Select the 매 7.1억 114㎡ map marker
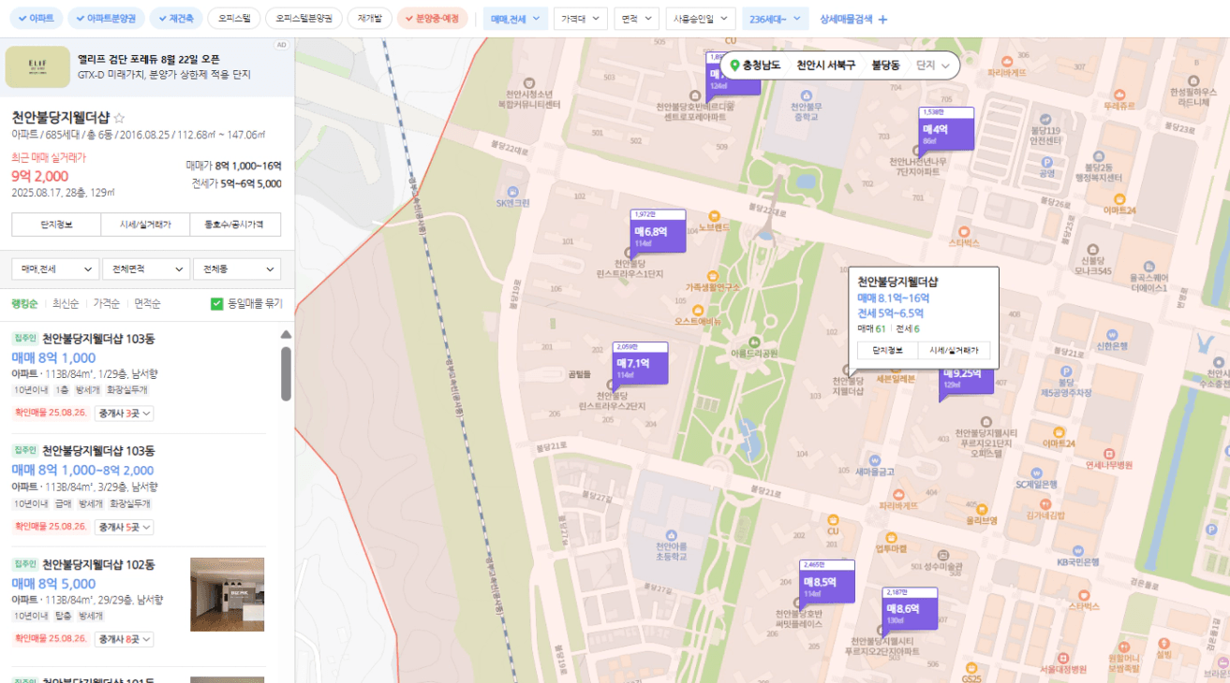The width and height of the screenshot is (1230, 683). (641, 364)
